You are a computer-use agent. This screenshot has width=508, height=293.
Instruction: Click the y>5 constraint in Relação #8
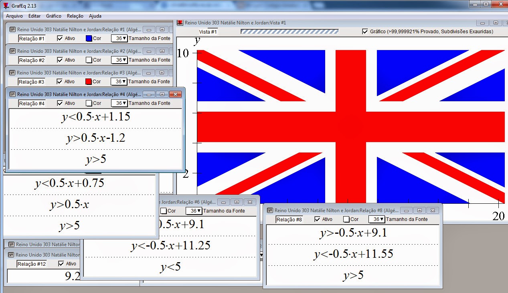tap(353, 276)
